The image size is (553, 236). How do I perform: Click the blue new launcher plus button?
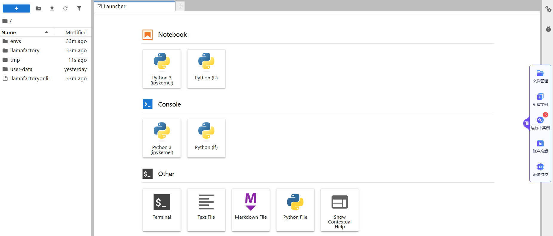pyautogui.click(x=16, y=8)
